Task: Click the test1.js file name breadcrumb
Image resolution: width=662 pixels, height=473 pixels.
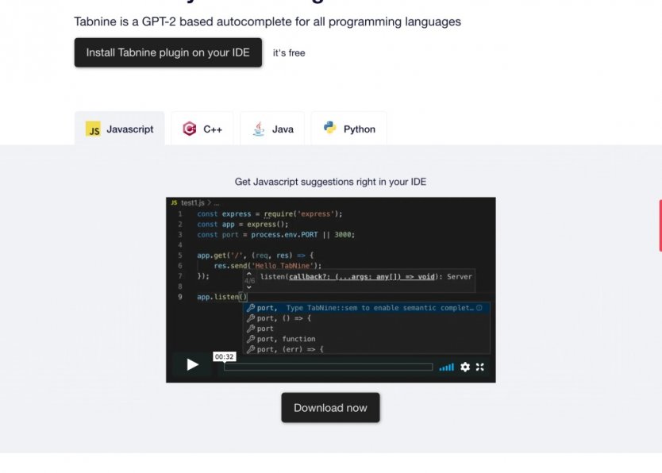Action: [x=193, y=203]
